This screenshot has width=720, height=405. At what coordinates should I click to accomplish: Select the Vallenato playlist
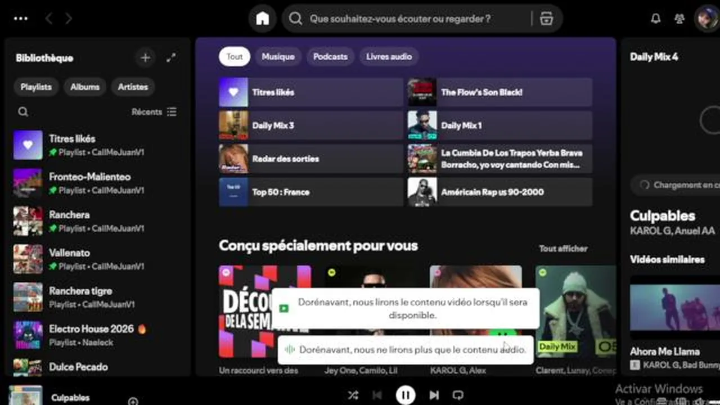click(x=97, y=259)
